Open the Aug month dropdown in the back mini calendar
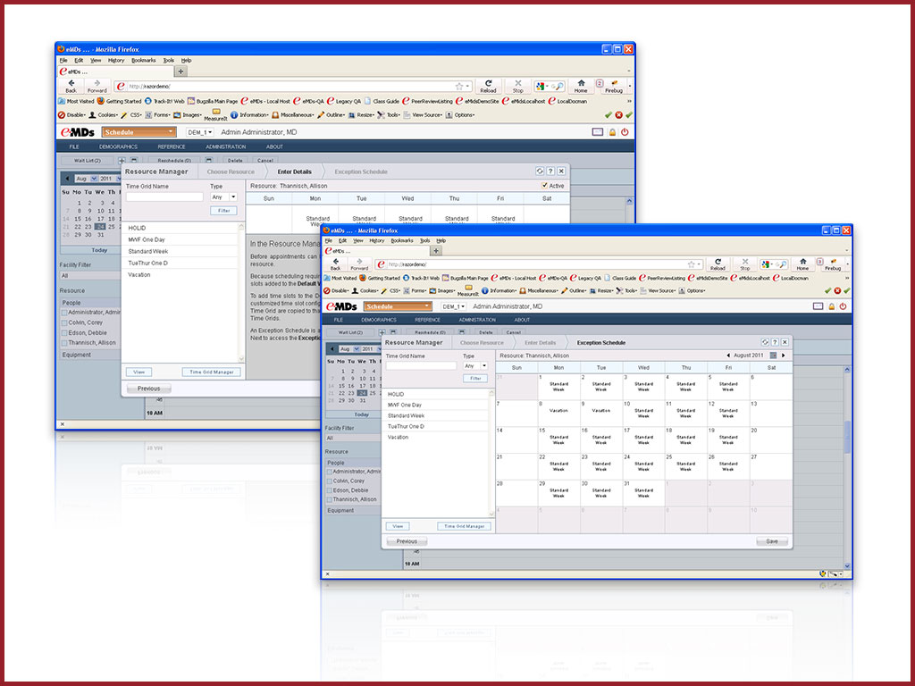Screen dimensions: 915x686 pos(85,179)
